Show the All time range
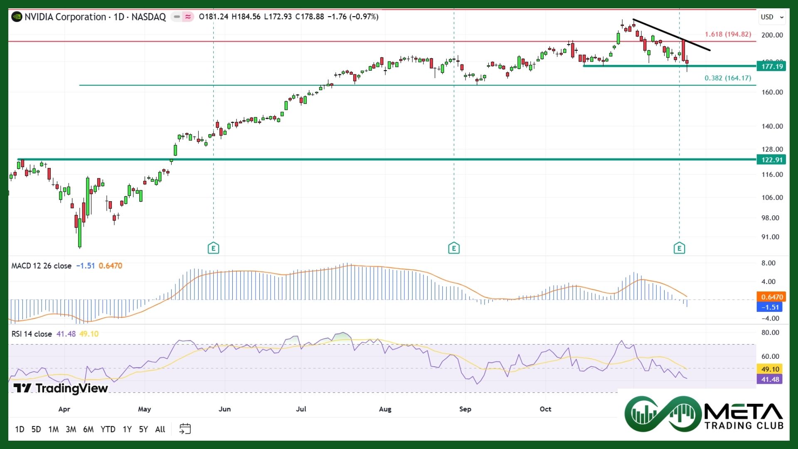Viewport: 798px width, 449px height. (x=160, y=429)
